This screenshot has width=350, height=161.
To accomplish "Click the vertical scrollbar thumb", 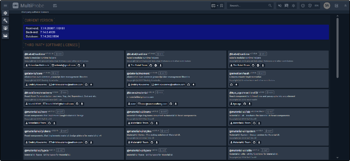I will [x=338, y=48].
